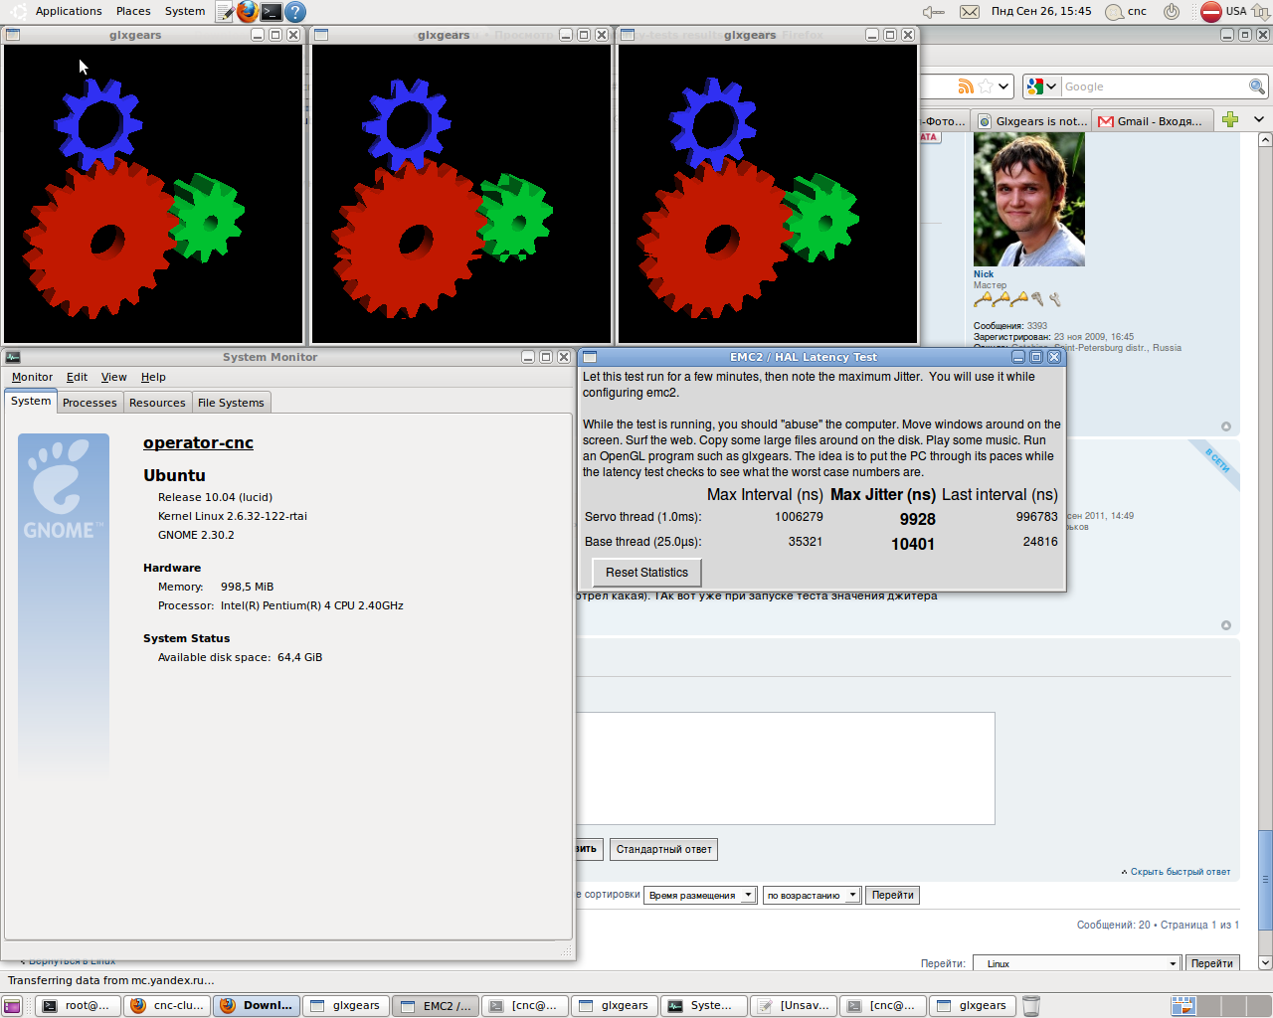Open the list all tabs dropdown in Firefox
Image resolution: width=1273 pixels, height=1018 pixels.
click(1259, 119)
